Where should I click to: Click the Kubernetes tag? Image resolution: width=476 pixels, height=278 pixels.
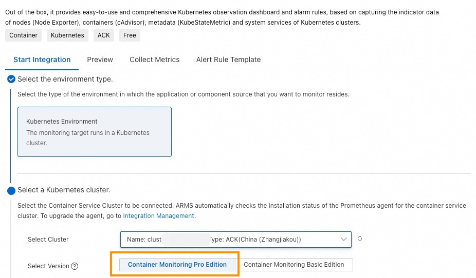point(67,35)
